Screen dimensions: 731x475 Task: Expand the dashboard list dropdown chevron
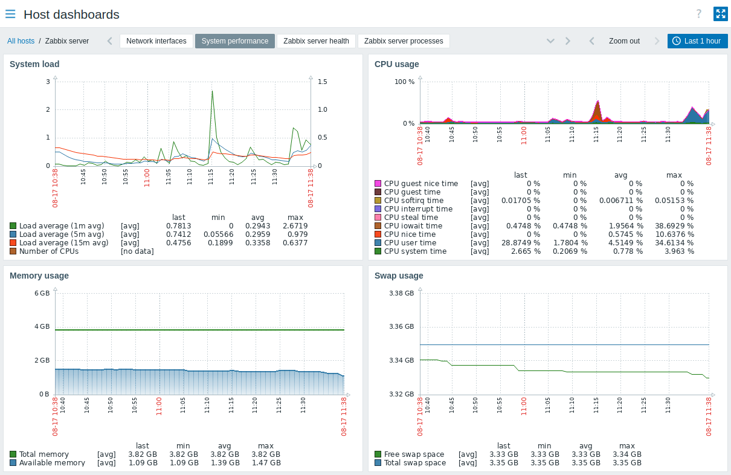tap(550, 40)
